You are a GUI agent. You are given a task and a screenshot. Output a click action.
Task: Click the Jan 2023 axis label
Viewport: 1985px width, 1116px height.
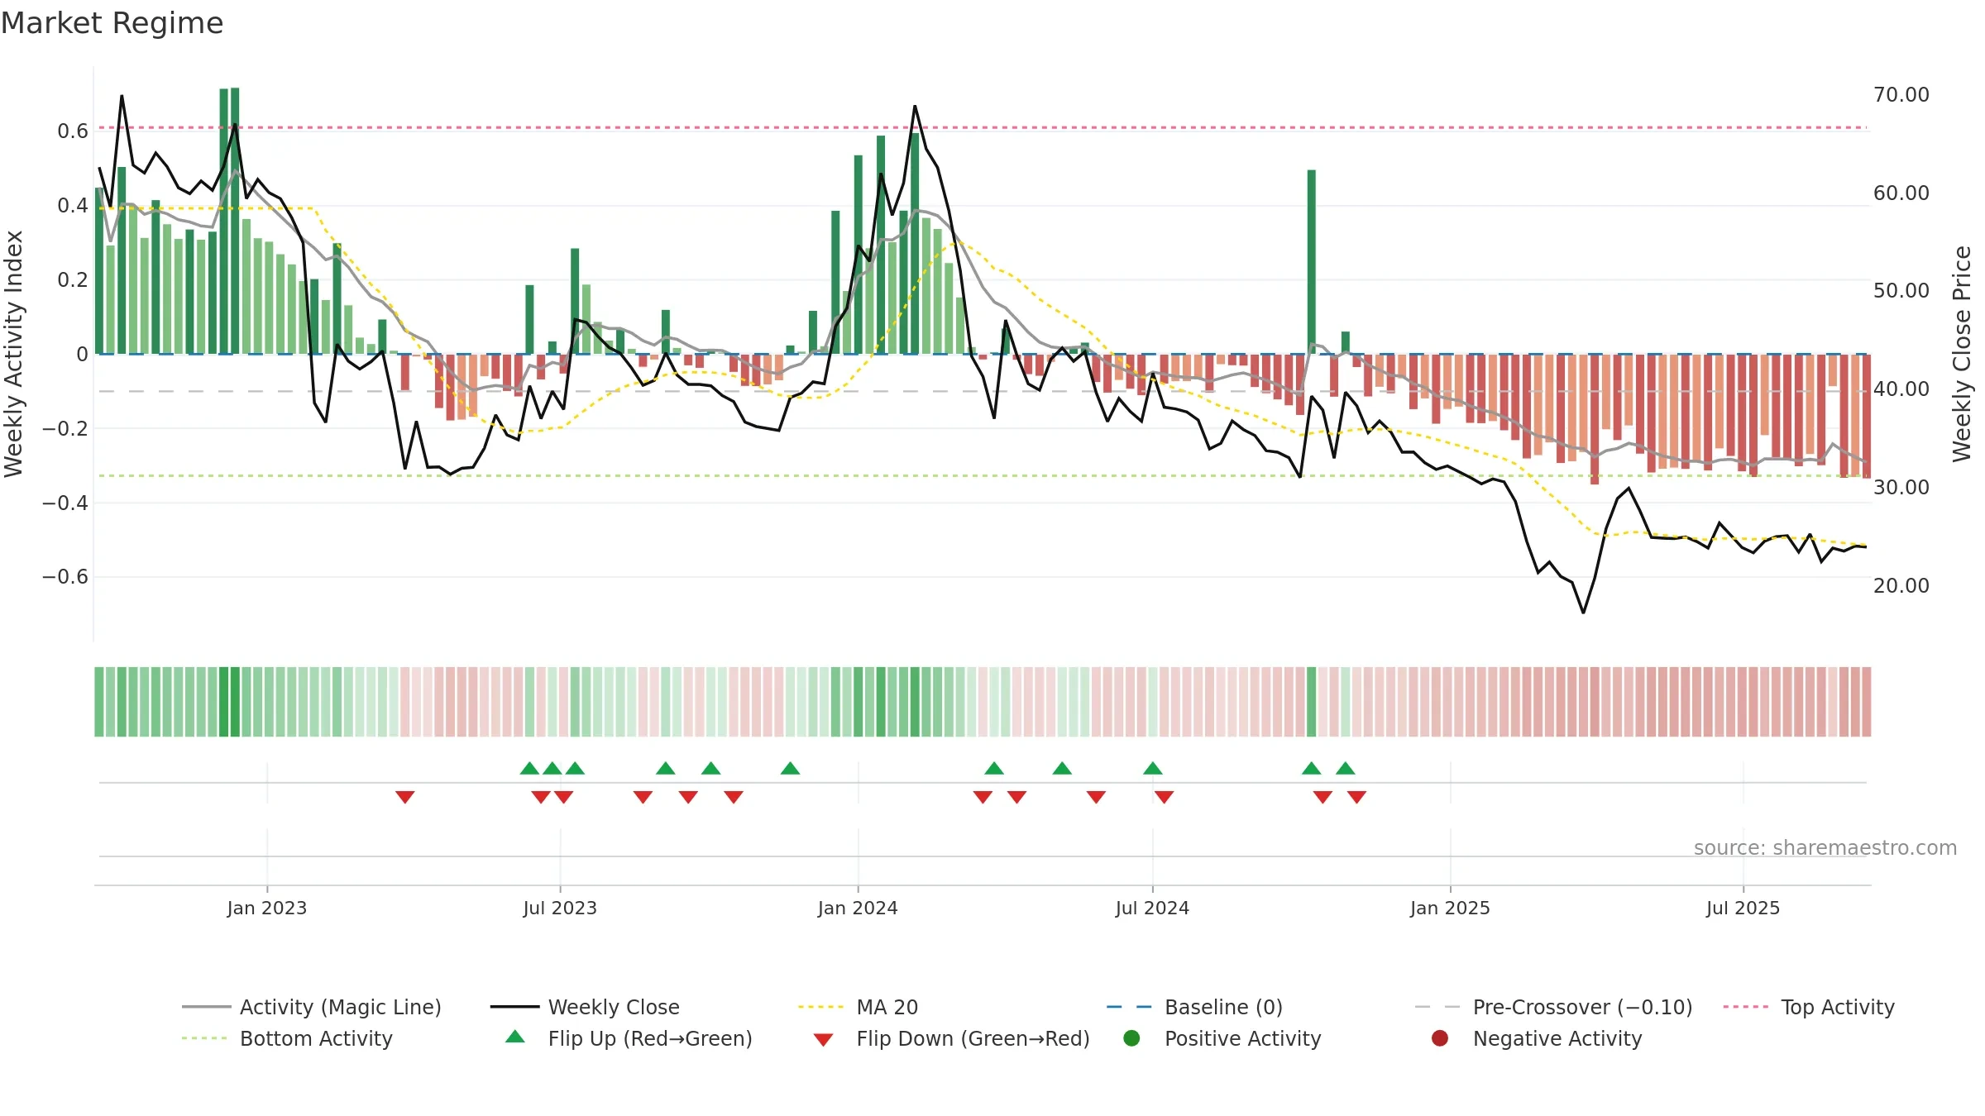(267, 908)
